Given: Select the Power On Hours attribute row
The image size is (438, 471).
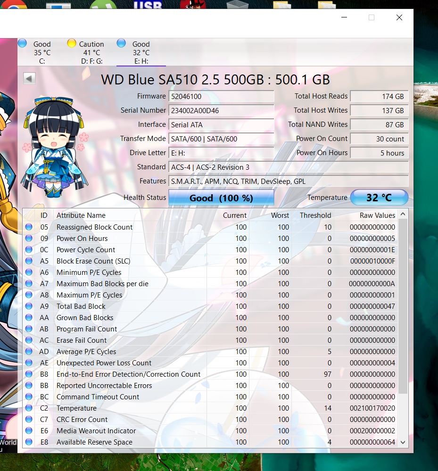Looking at the screenshot, I should coord(211,239).
